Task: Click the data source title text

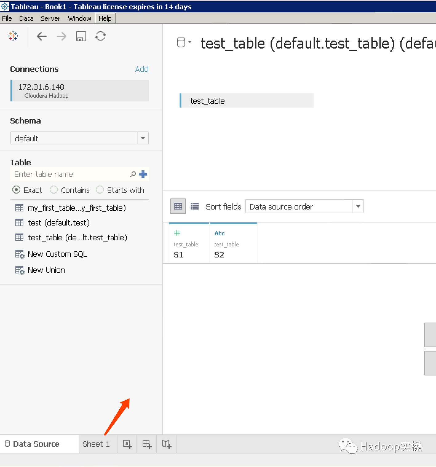Action: [318, 43]
